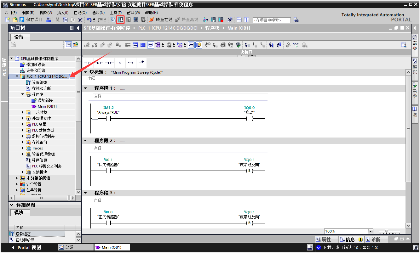Collapse the 项目树 panel with its arrow

(x=78, y=28)
